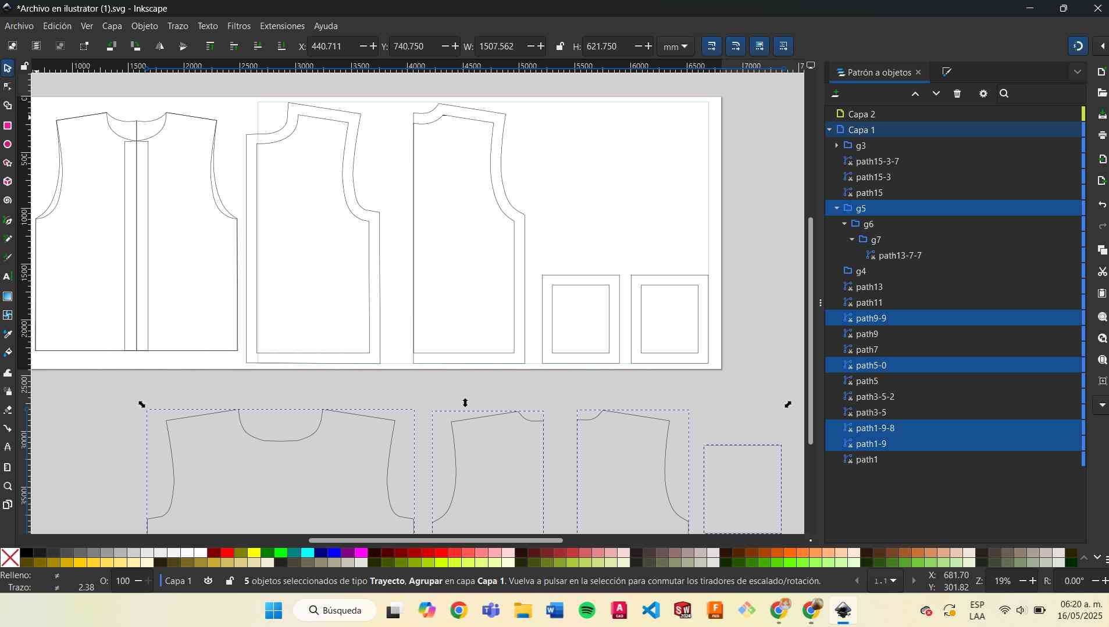Select the Connector tool
The image size is (1109, 627).
(x=8, y=429)
